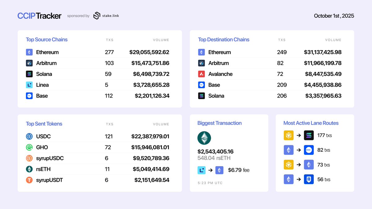Click the Top Sent Tokens heading
The image size is (372, 209).
point(44,124)
